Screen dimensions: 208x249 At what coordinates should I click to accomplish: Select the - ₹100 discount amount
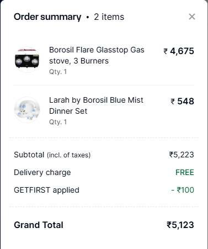coord(183,190)
